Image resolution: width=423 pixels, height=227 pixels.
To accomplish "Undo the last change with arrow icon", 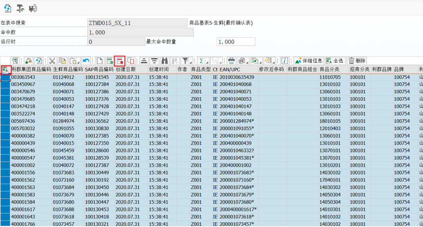I will [86, 61].
